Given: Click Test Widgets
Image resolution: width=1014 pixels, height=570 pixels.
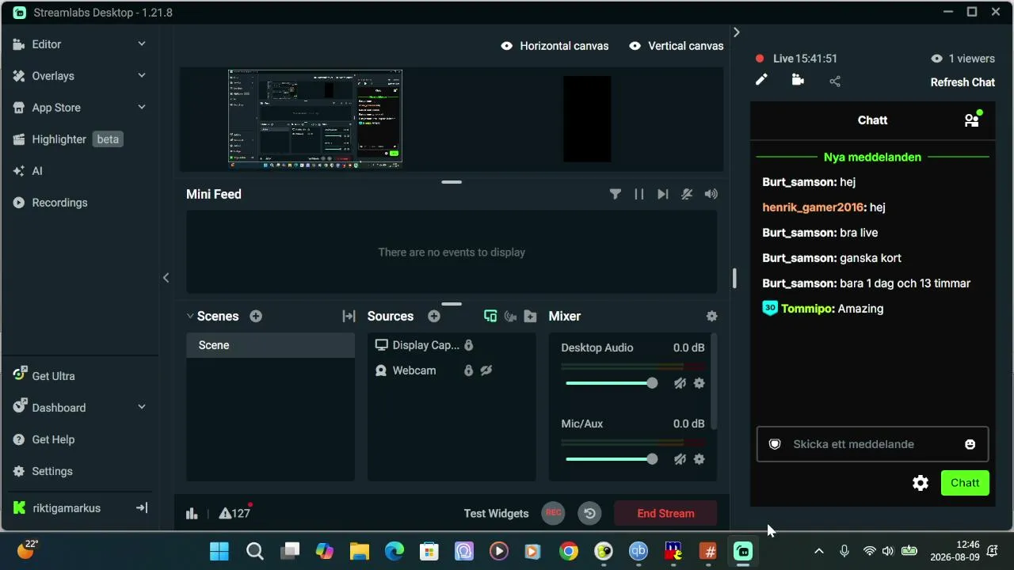Looking at the screenshot, I should 496,513.
